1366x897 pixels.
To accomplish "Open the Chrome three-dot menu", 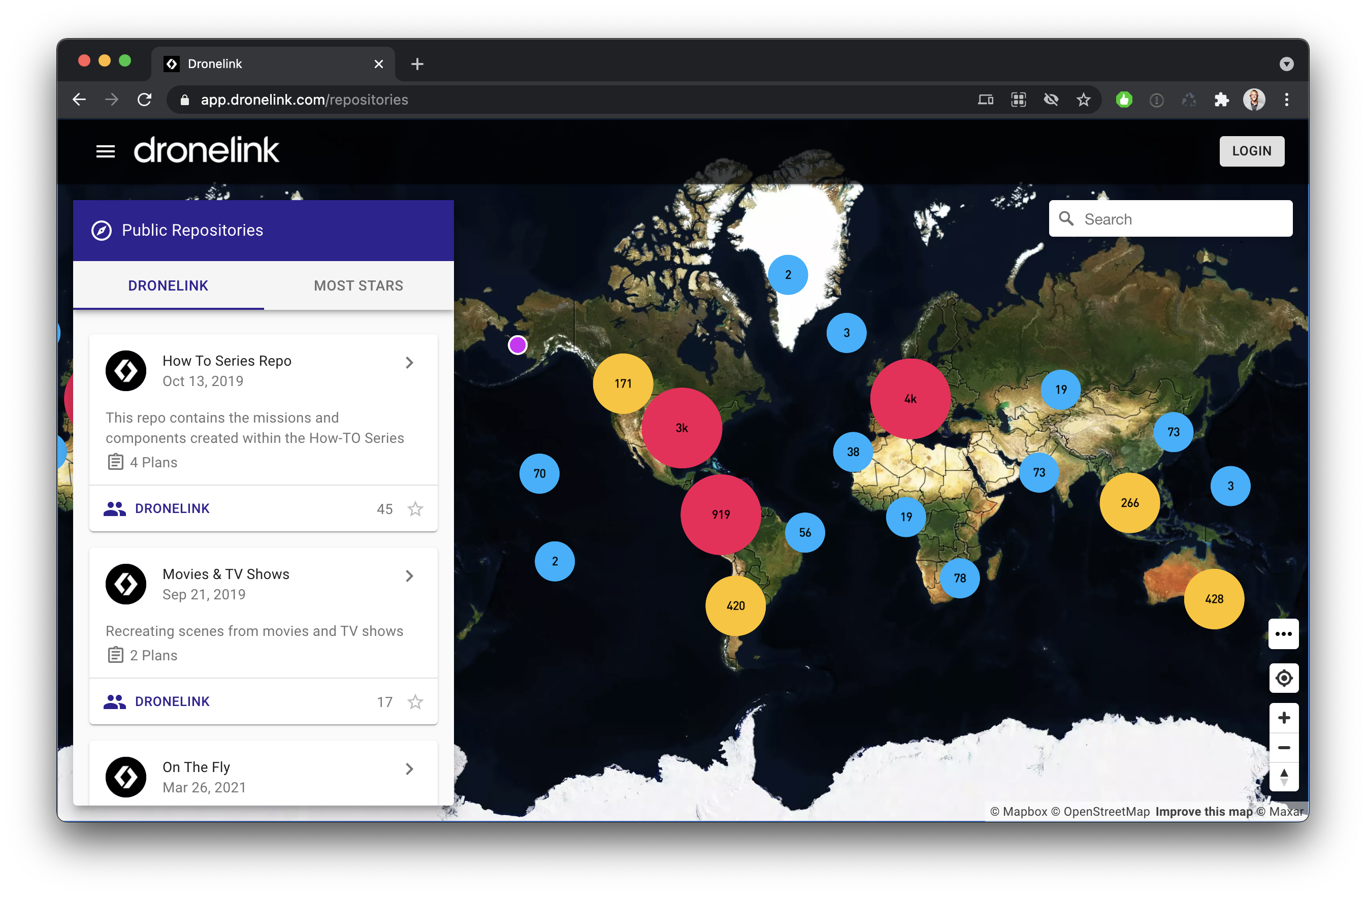I will point(1286,100).
